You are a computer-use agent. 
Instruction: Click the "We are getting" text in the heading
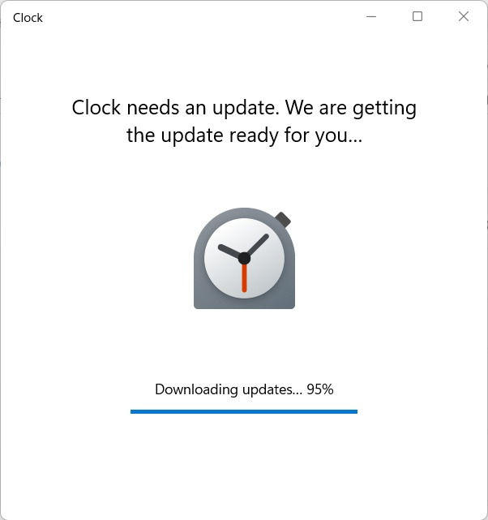pos(351,108)
